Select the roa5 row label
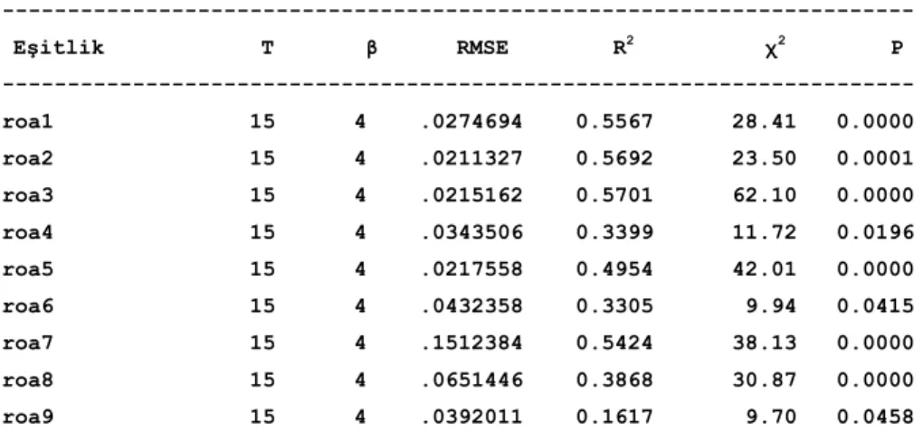This screenshot has height=441, width=923. click(28, 269)
